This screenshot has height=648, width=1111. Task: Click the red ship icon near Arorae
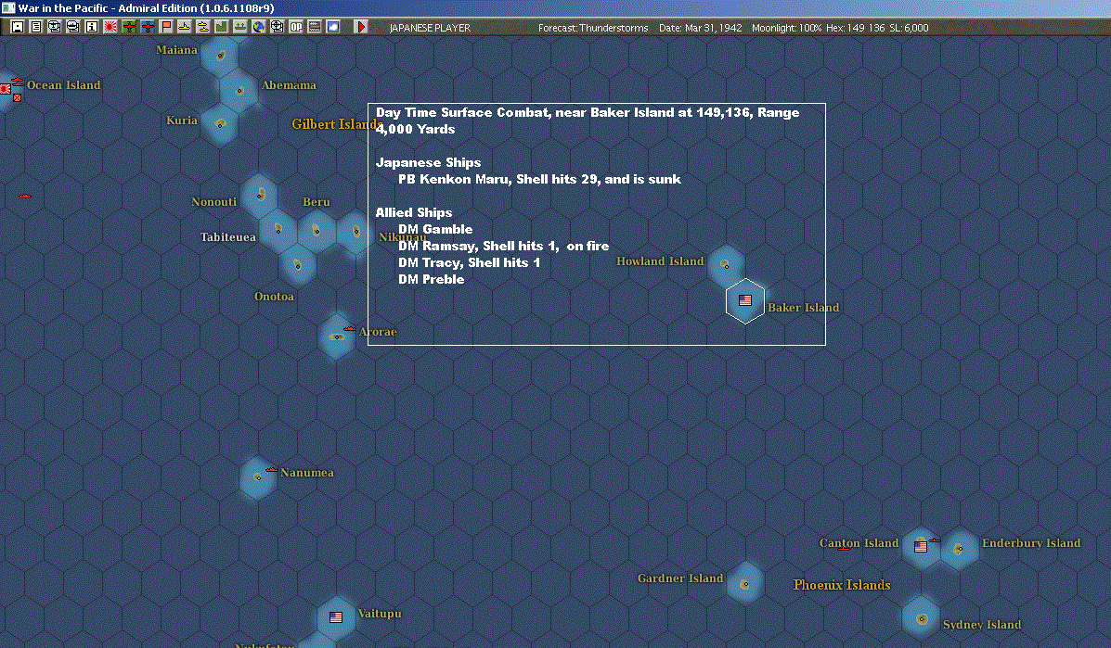coord(349,329)
